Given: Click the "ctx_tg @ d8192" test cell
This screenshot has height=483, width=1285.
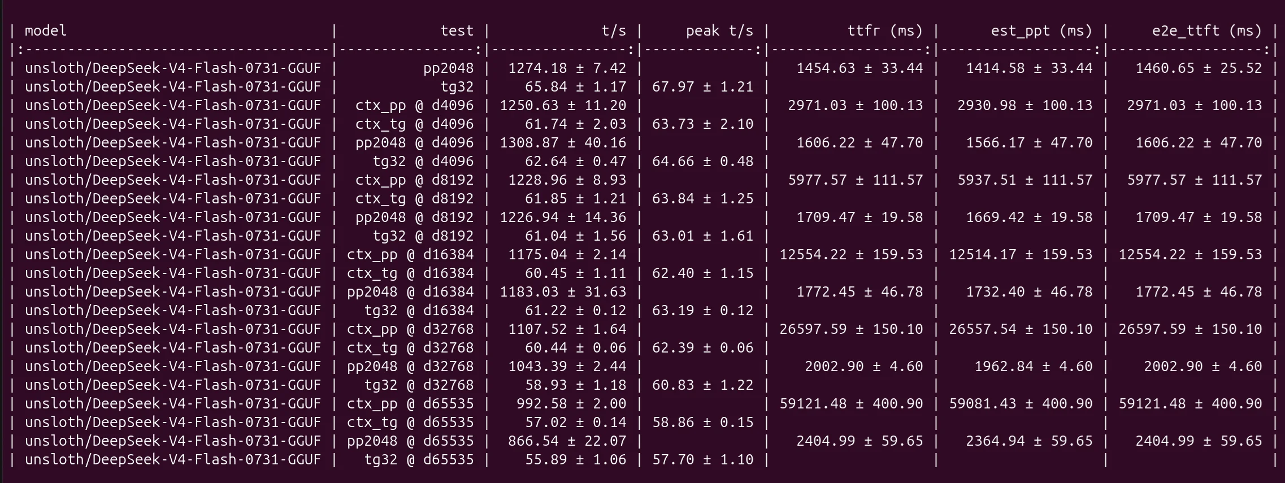Looking at the screenshot, I should [415, 198].
